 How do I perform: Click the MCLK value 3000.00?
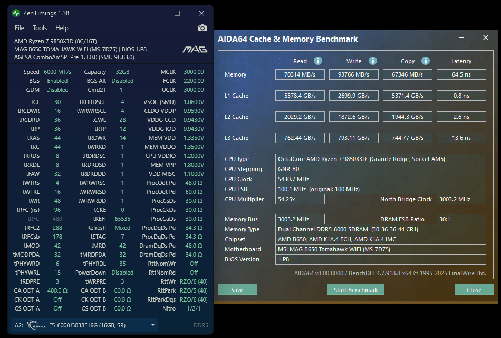[194, 72]
